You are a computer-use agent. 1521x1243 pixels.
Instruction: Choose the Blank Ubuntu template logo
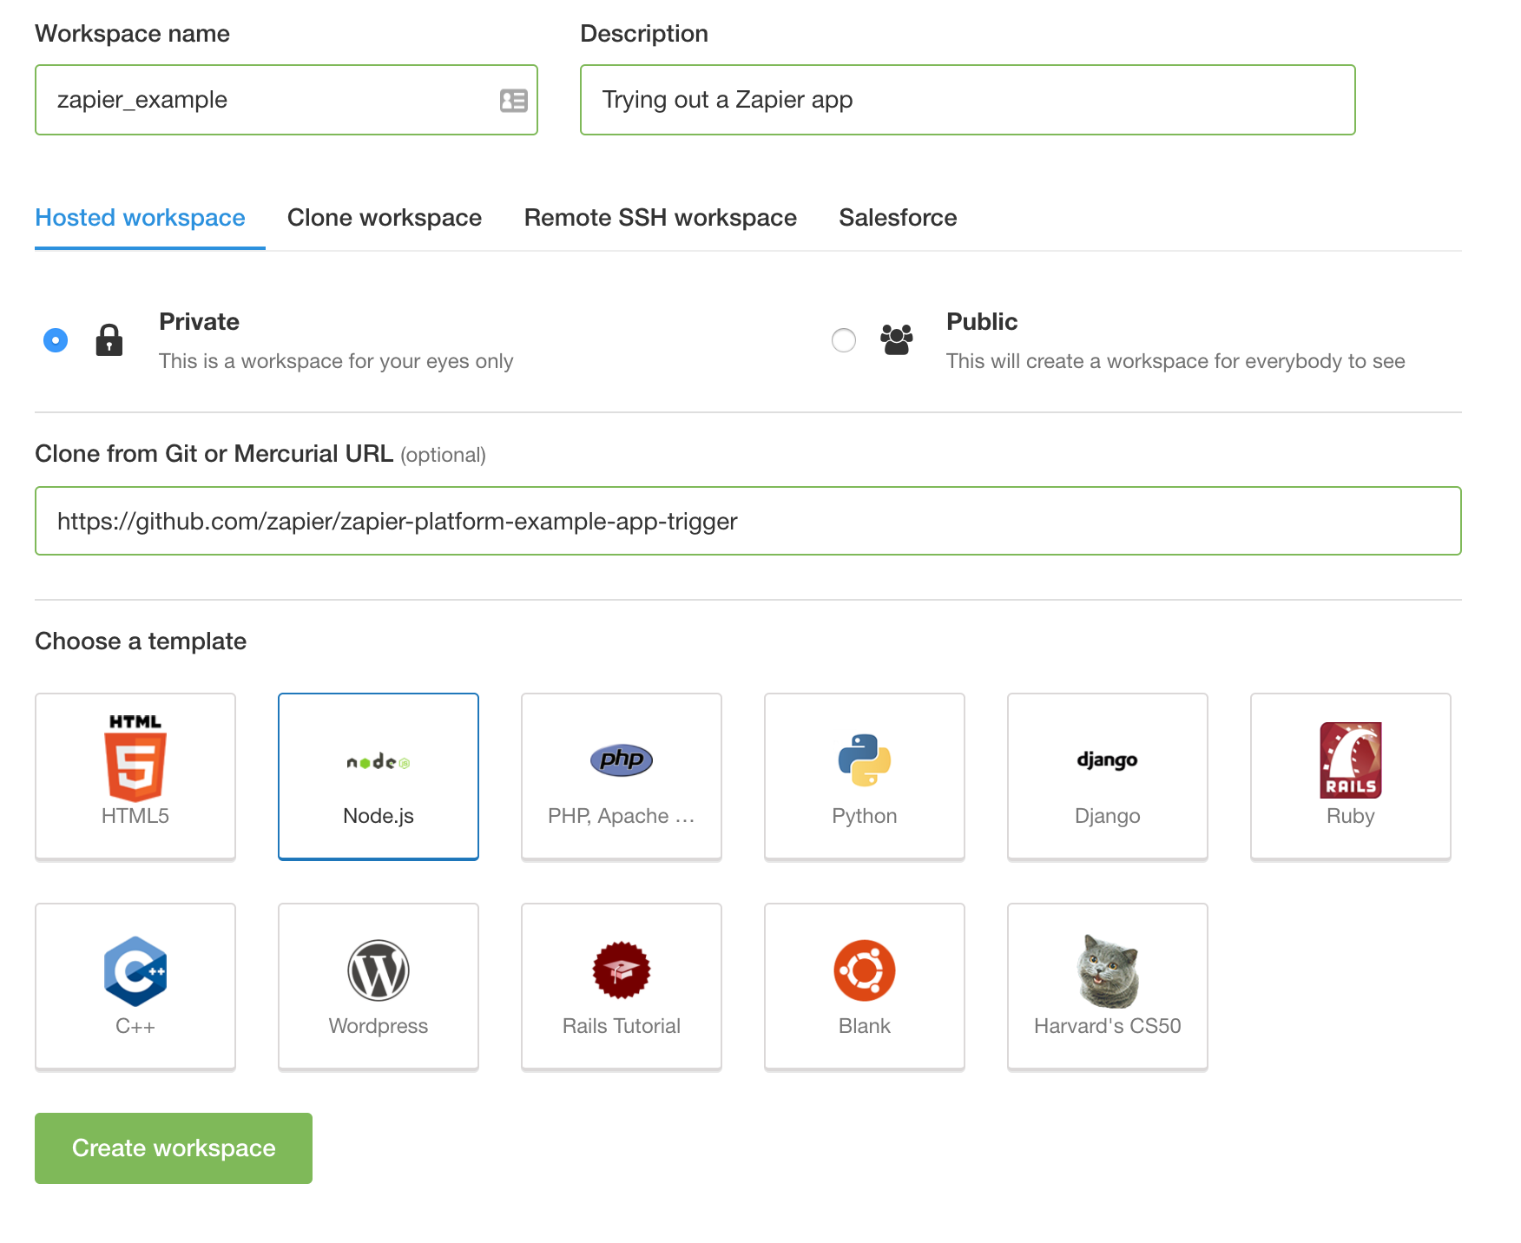click(x=865, y=970)
